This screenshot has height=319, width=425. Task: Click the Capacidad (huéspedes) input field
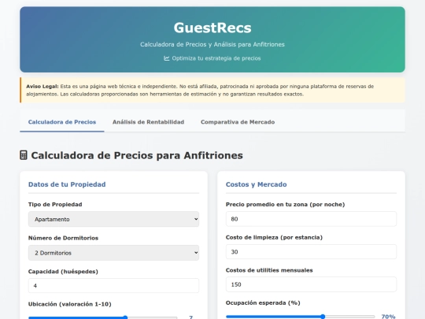coord(113,285)
